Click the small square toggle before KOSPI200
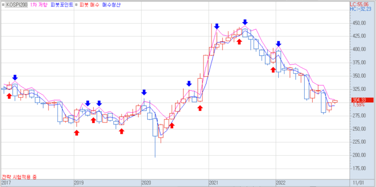Screen dimensions: 376x187 pos(3,5)
